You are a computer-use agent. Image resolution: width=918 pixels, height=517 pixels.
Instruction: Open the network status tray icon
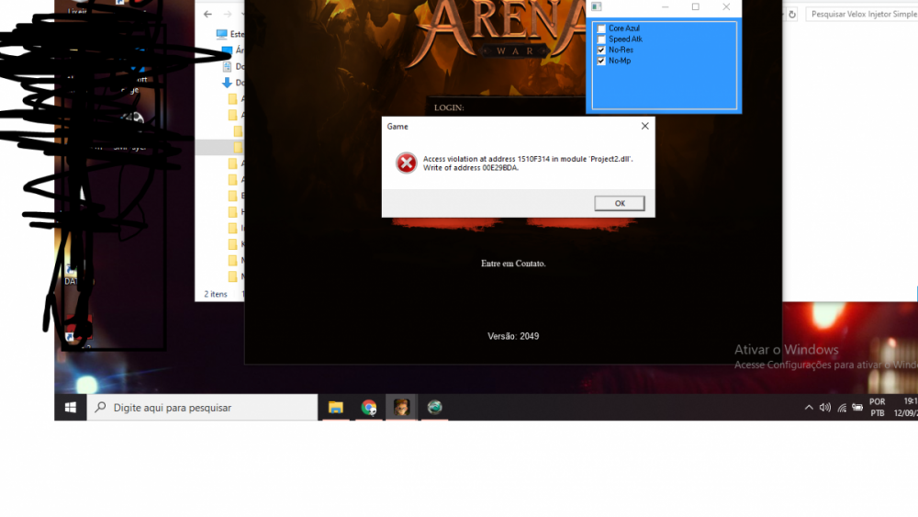click(x=841, y=408)
